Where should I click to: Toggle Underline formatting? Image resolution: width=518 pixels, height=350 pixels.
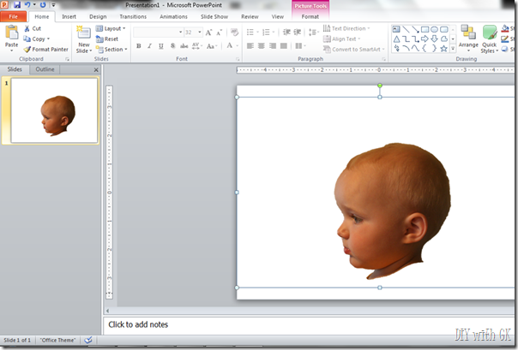click(x=161, y=46)
